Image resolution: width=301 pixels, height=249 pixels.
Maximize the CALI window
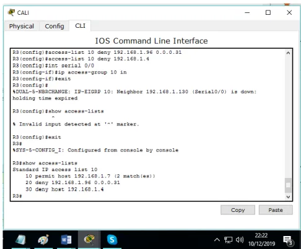pyautogui.click(x=268, y=12)
